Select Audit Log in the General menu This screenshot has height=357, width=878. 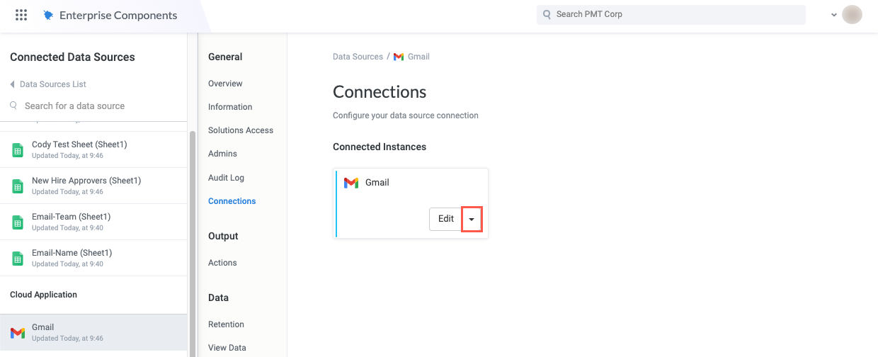click(226, 178)
